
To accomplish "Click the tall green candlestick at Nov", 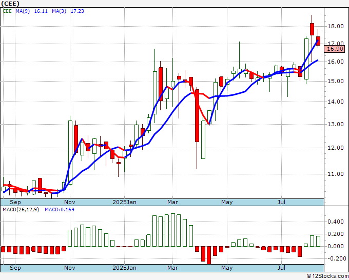I will coord(70,153).
